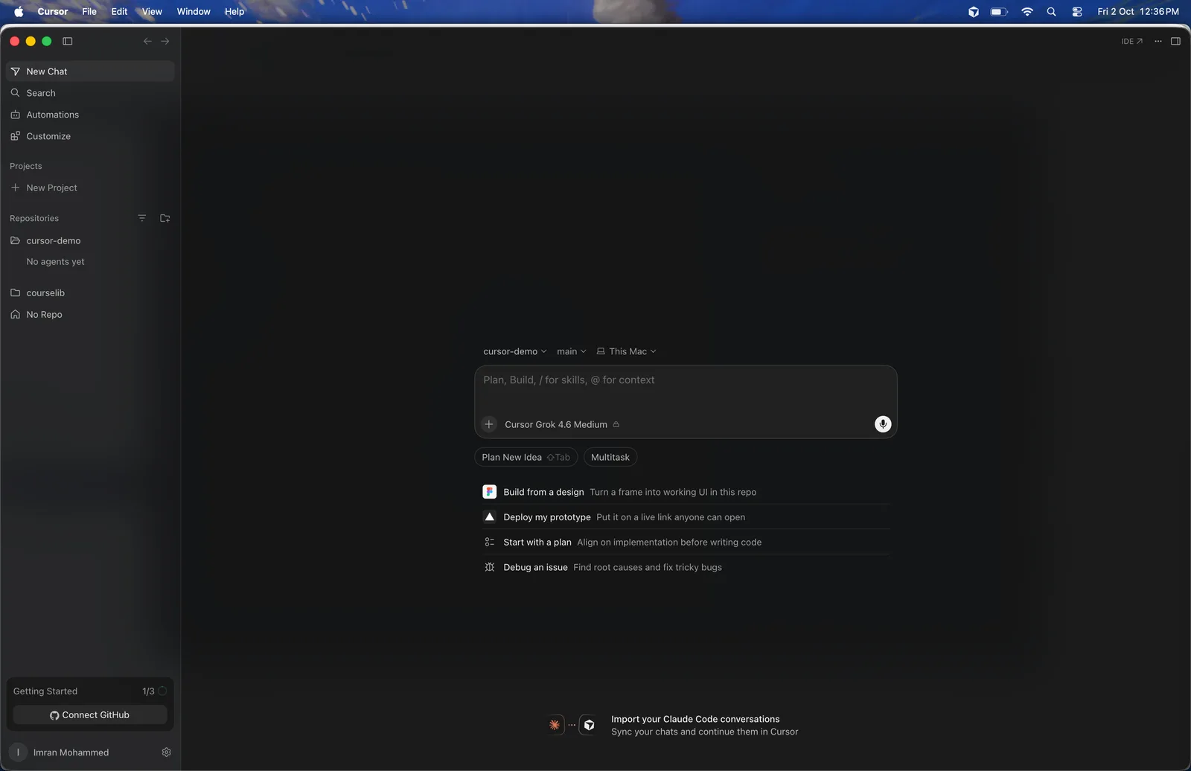The width and height of the screenshot is (1191, 771).
Task: Open Search in the sidebar
Action: click(x=90, y=93)
